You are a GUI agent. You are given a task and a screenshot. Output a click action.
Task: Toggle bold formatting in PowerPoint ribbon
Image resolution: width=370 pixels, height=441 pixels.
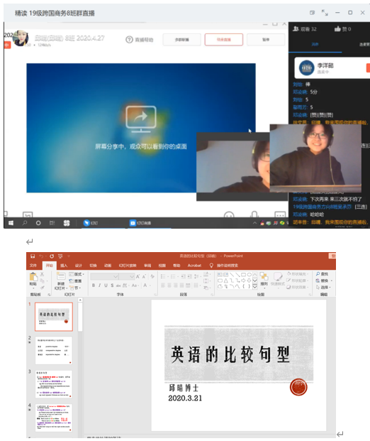coord(94,285)
